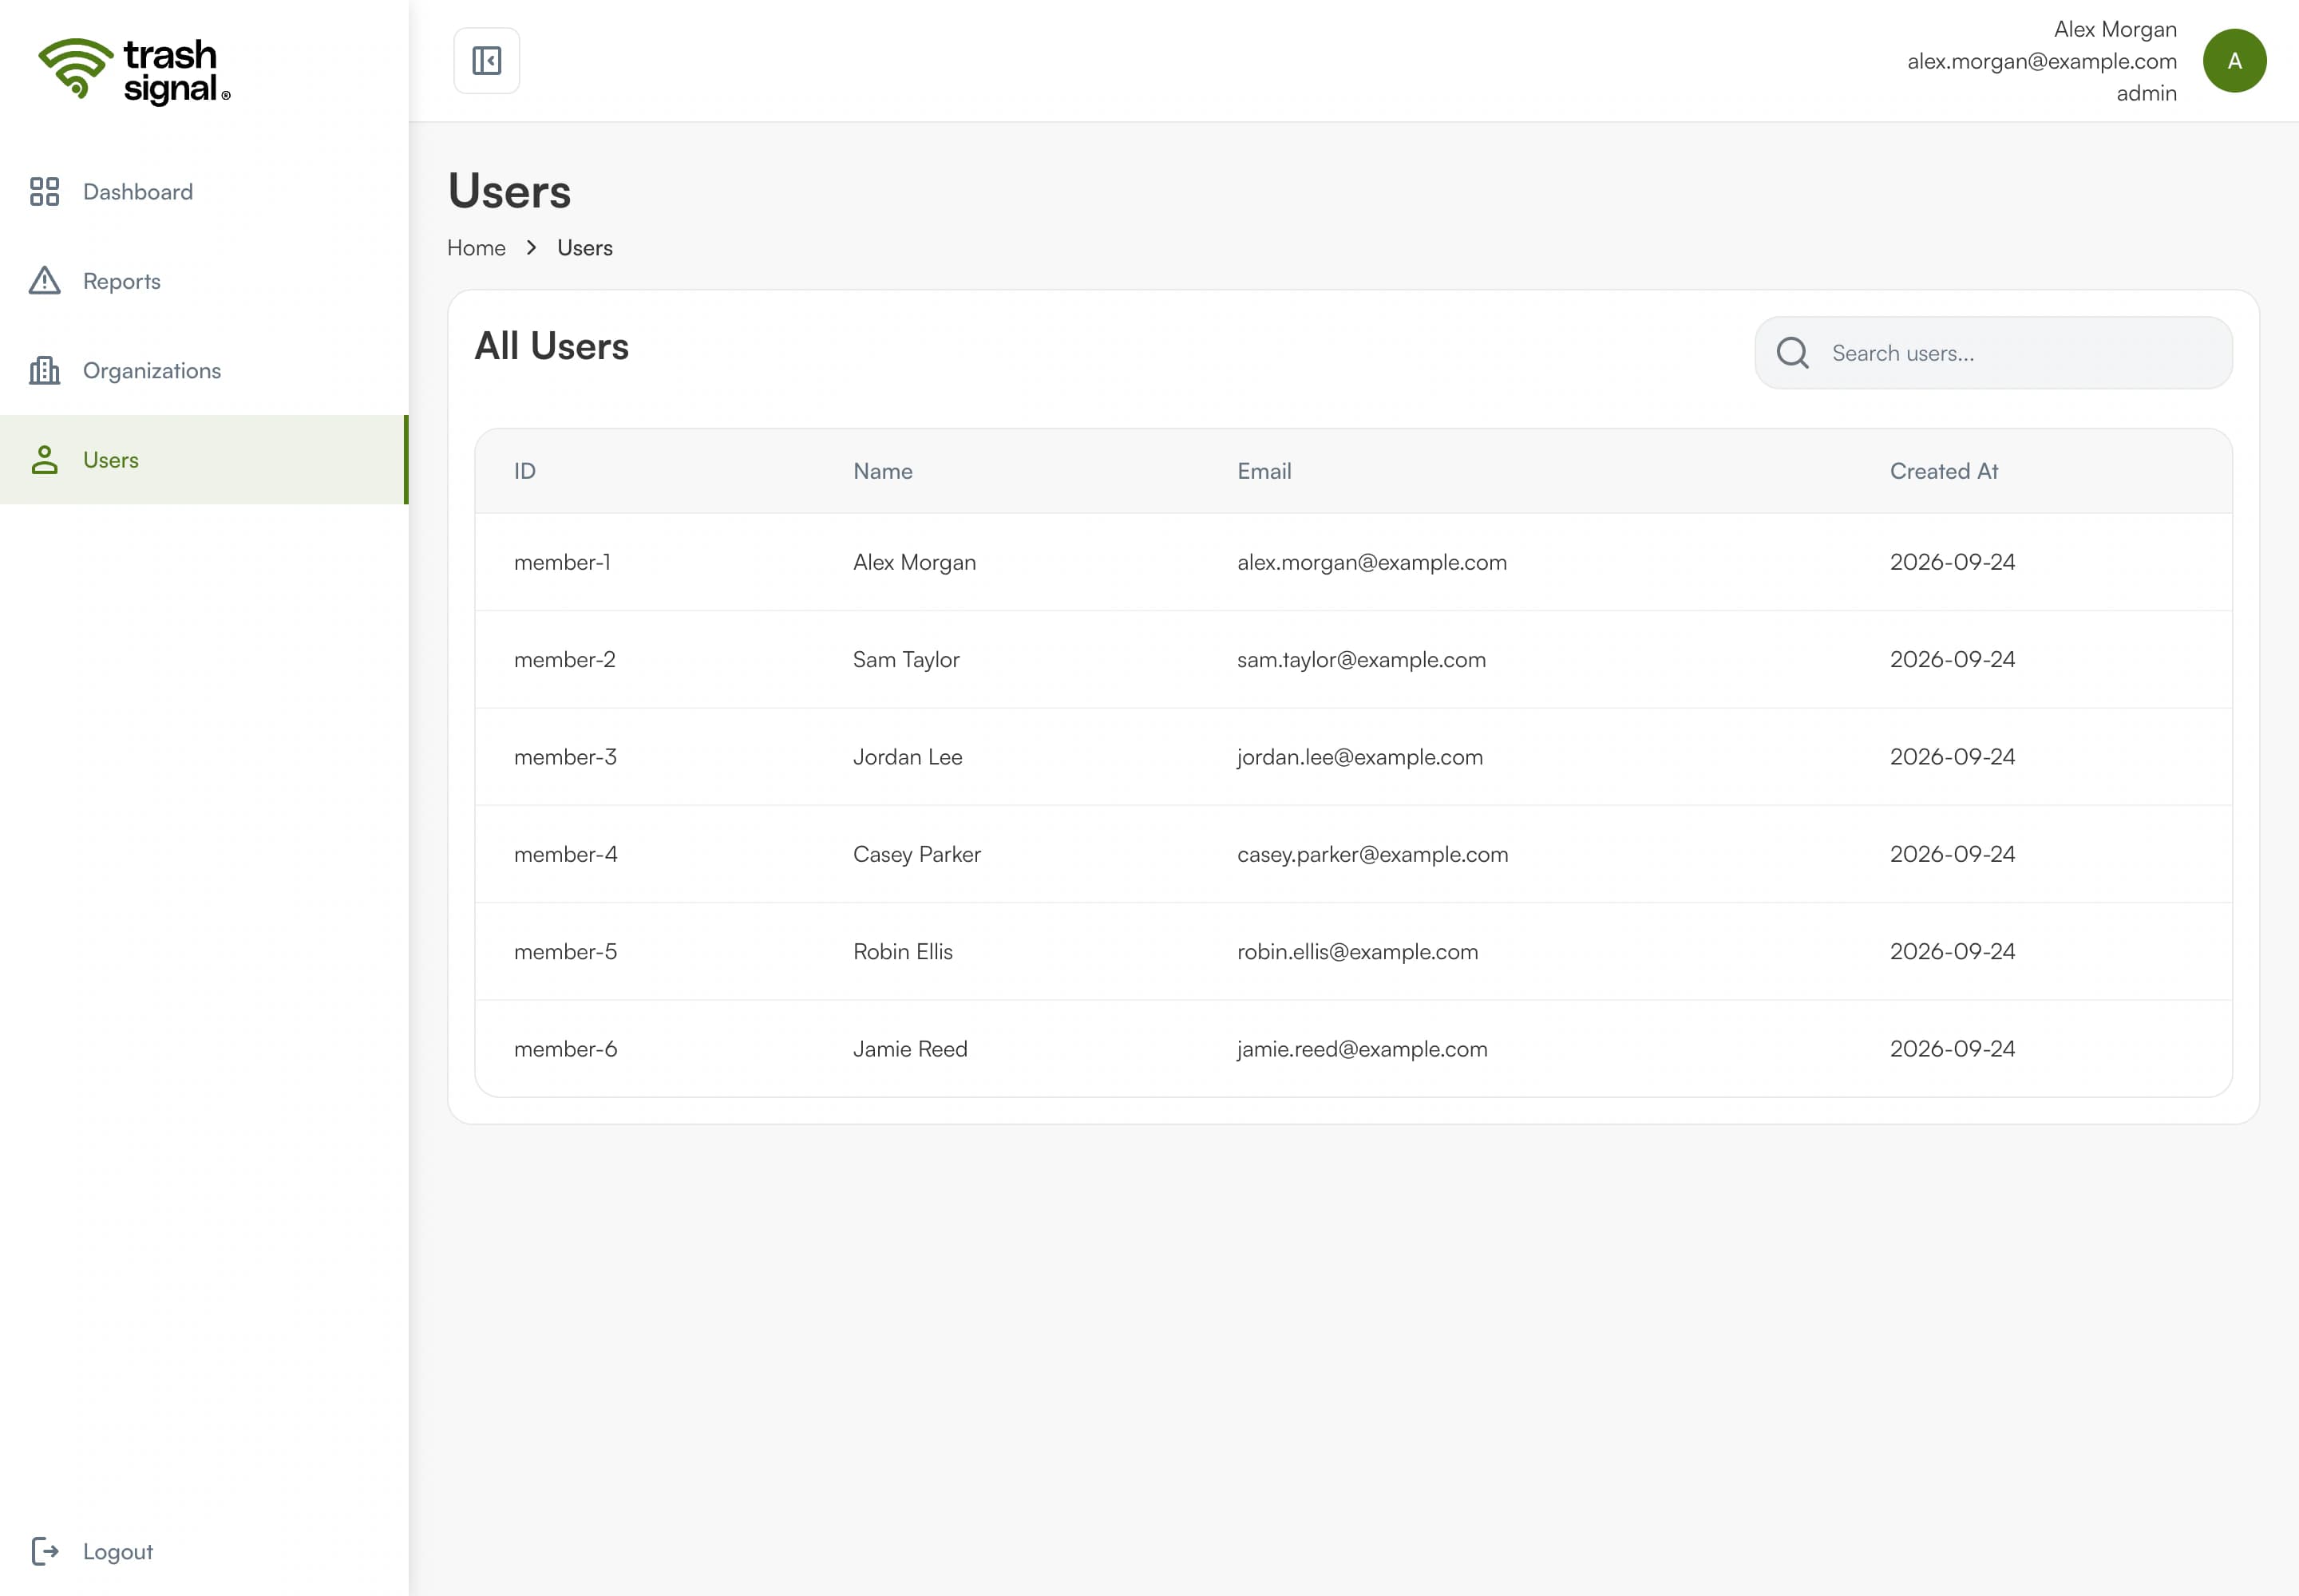Click the Users breadcrumb entry
The image size is (2299, 1596).
[584, 247]
